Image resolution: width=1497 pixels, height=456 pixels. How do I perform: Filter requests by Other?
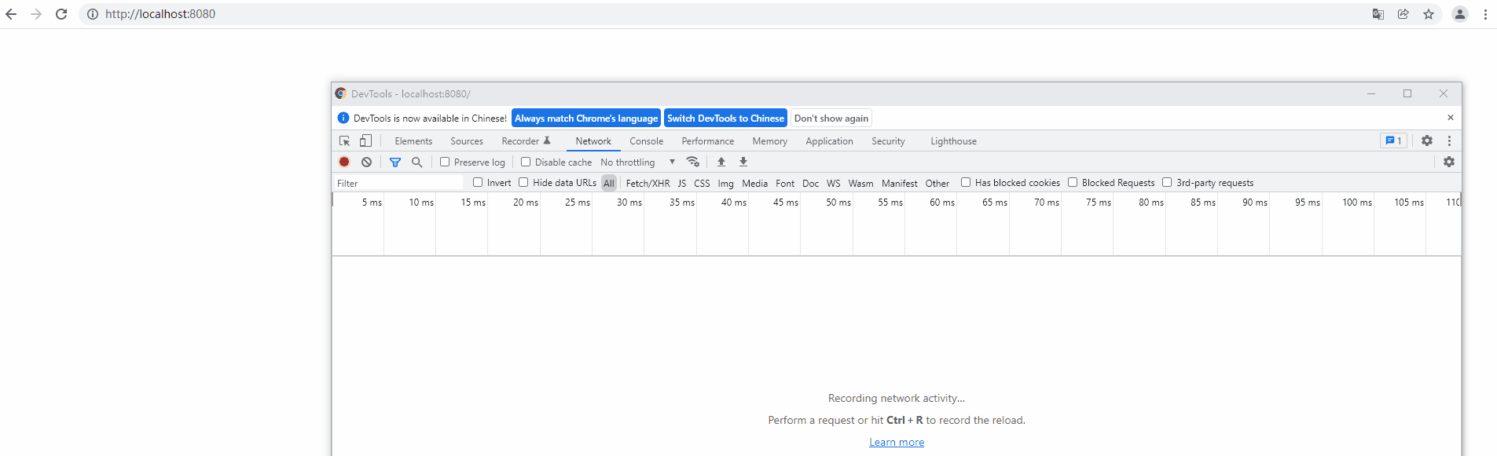937,183
